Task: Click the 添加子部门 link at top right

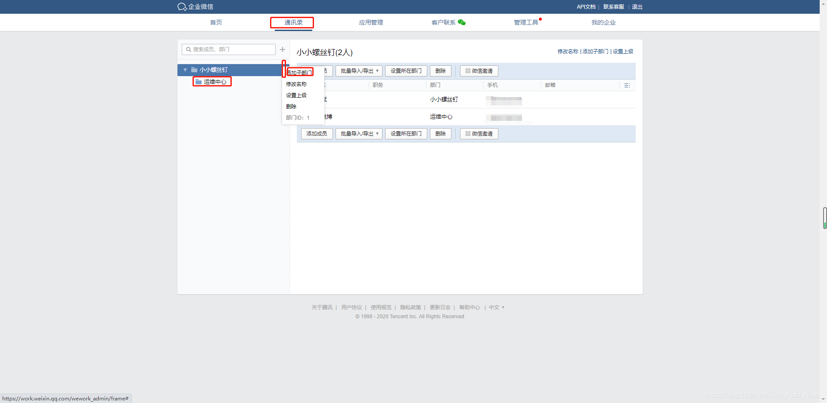Action: (x=595, y=52)
